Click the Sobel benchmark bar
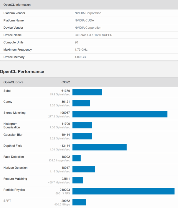This screenshot has width=178, height=208. [87, 92]
